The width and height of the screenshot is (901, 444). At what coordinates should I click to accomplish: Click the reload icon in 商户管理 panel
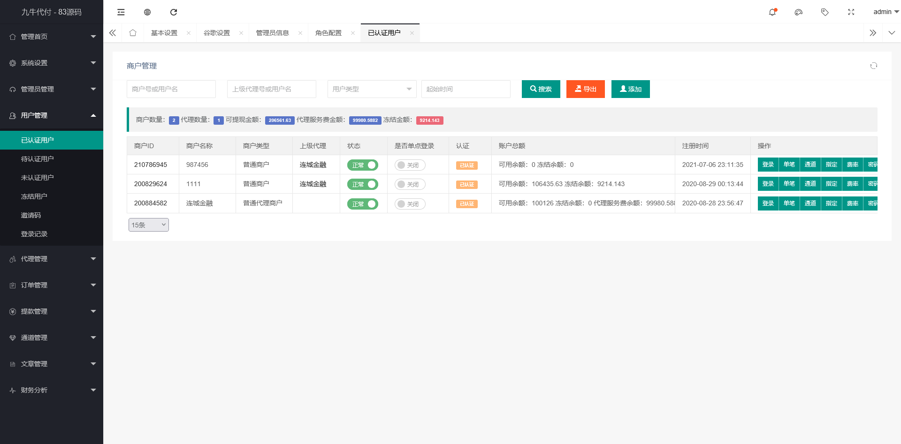873,66
